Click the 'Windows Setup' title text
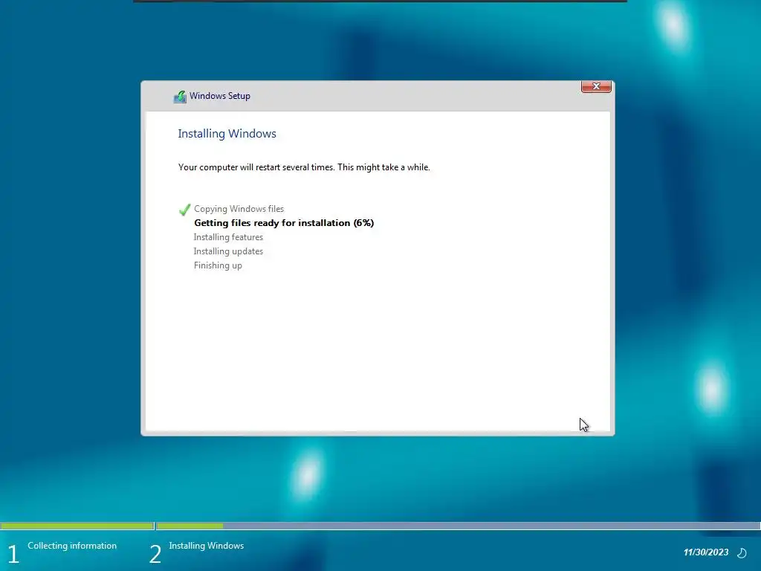This screenshot has width=761, height=571. tap(220, 96)
